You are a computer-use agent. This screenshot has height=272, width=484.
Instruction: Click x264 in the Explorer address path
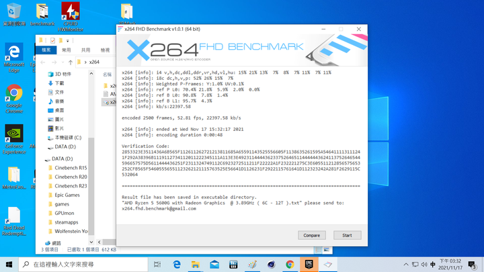[94, 62]
